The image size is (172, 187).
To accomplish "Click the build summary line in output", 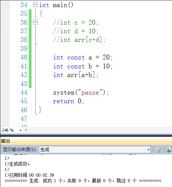I will coord(83,181).
